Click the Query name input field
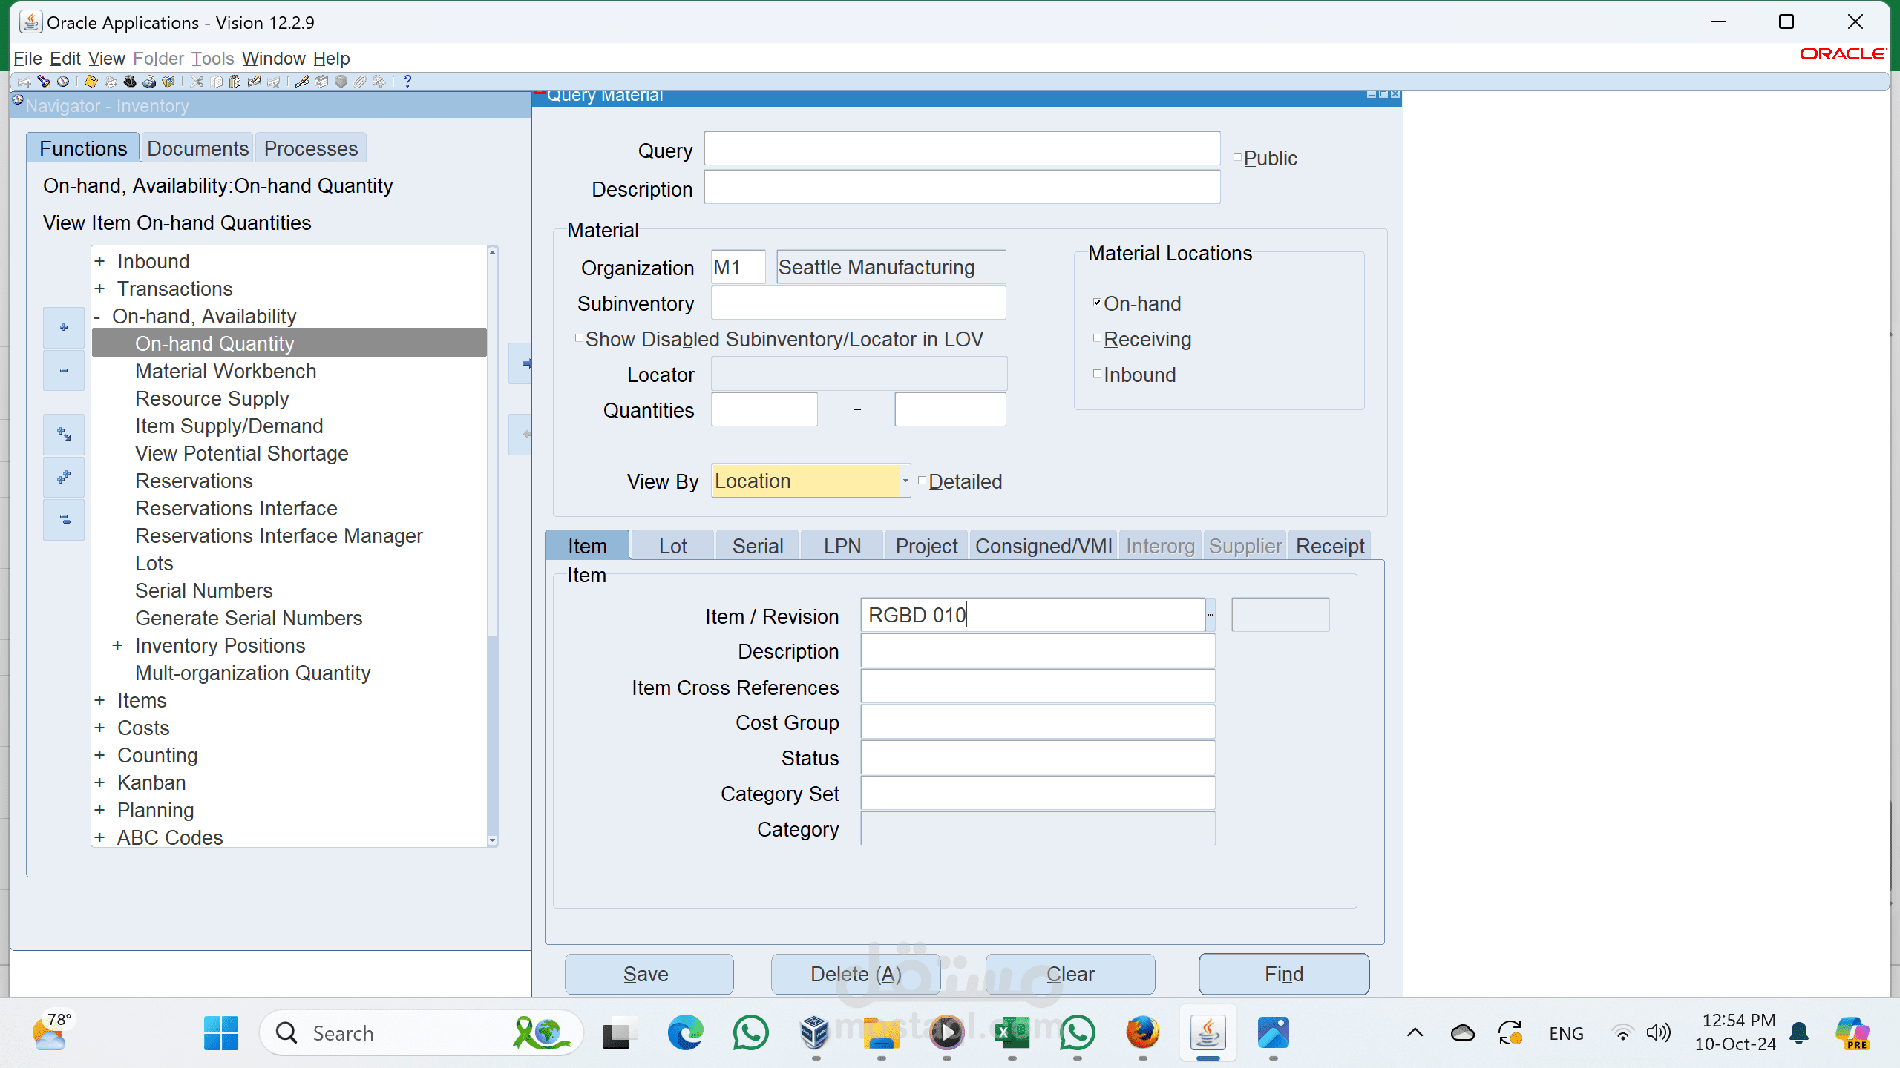The height and width of the screenshot is (1068, 1900). pyautogui.click(x=962, y=149)
